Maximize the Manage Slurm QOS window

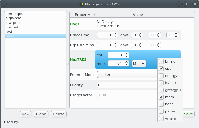point(185,4)
